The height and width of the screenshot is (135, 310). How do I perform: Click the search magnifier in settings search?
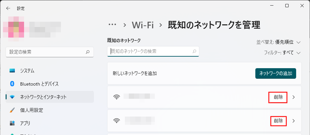pos(88,52)
